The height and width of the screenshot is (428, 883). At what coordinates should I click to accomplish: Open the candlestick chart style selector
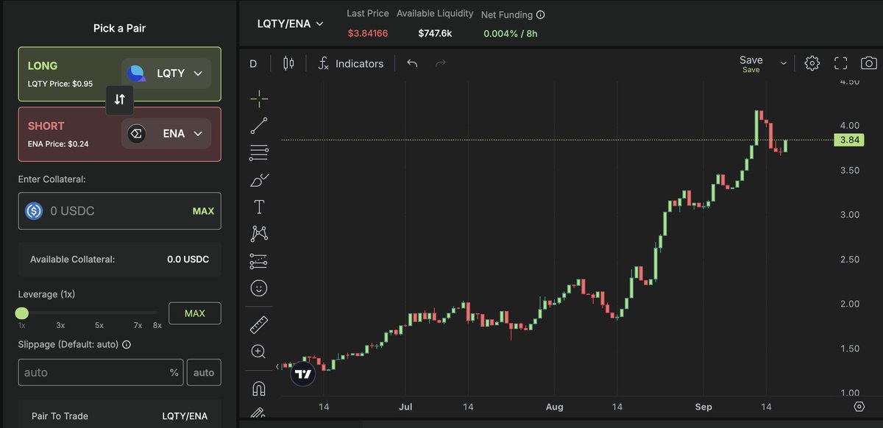click(x=288, y=64)
